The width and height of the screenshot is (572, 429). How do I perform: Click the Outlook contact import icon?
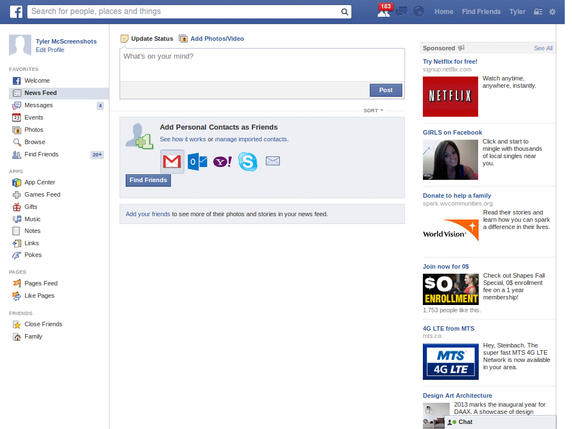pos(197,161)
